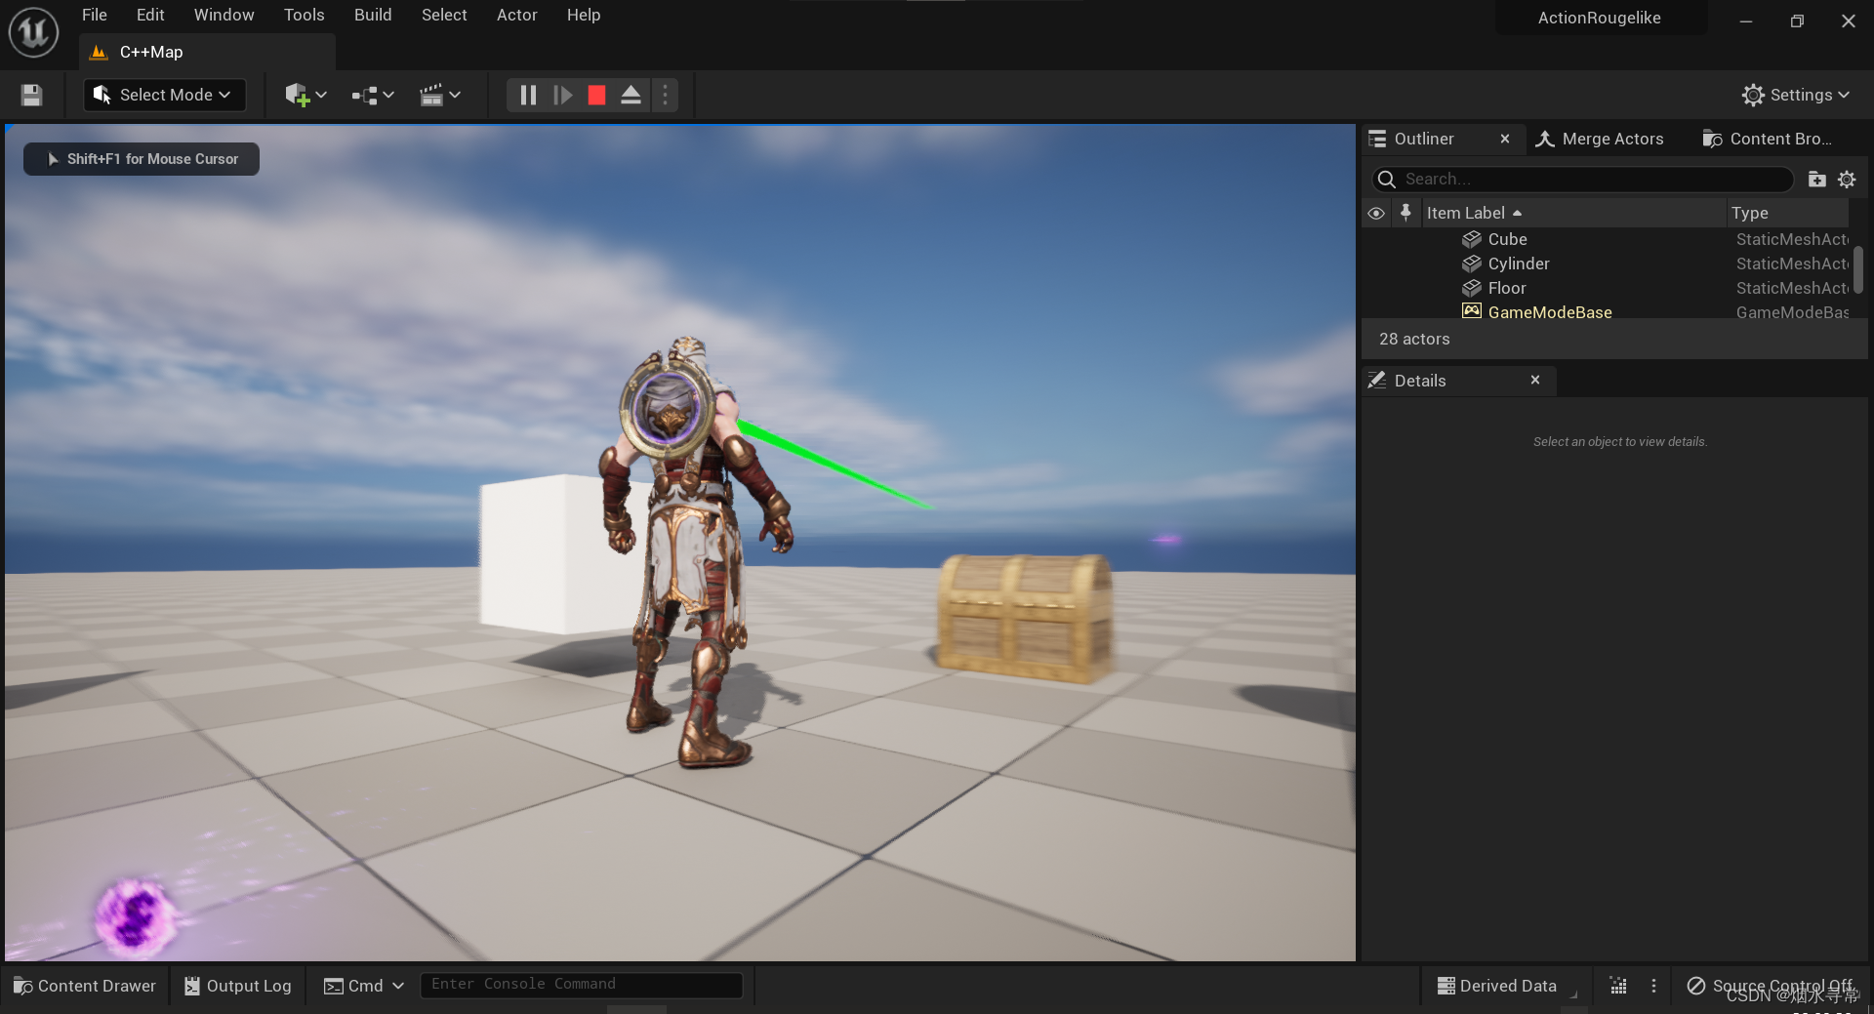Click the Outliner panel settings gear icon
Image resolution: width=1874 pixels, height=1014 pixels.
pos(1847,180)
